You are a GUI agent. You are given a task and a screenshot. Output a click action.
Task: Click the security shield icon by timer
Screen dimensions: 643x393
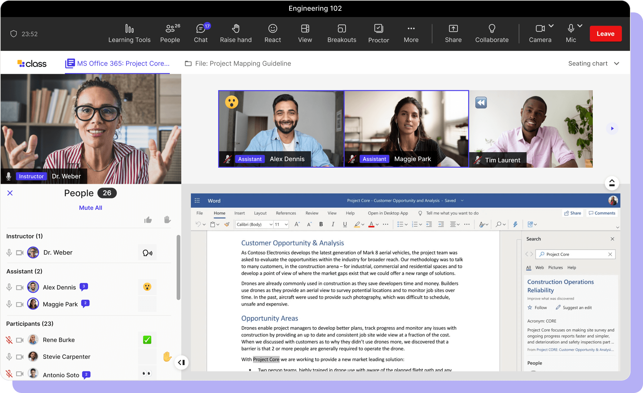pos(14,34)
